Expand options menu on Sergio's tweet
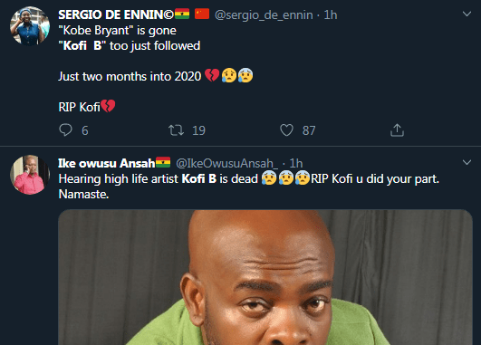This screenshot has height=345, width=481. tap(467, 14)
